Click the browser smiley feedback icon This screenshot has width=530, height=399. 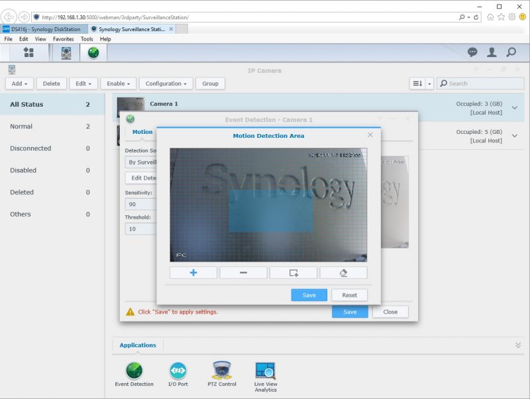tap(523, 17)
